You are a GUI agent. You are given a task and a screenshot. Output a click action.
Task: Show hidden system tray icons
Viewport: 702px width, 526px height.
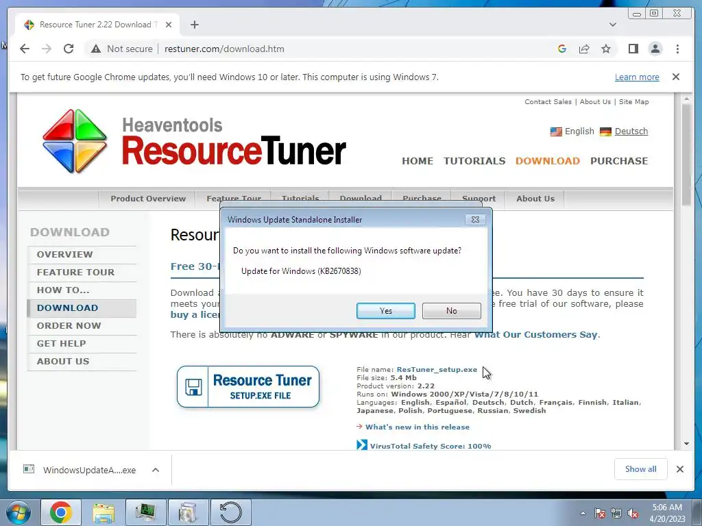click(x=583, y=513)
